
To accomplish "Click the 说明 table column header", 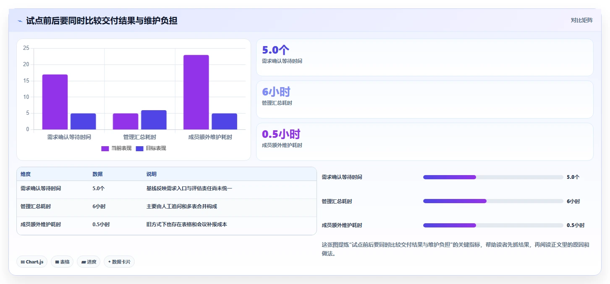I will click(151, 174).
